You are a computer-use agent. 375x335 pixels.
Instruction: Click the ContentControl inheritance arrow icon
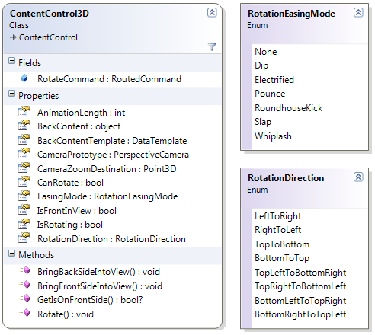(x=13, y=37)
